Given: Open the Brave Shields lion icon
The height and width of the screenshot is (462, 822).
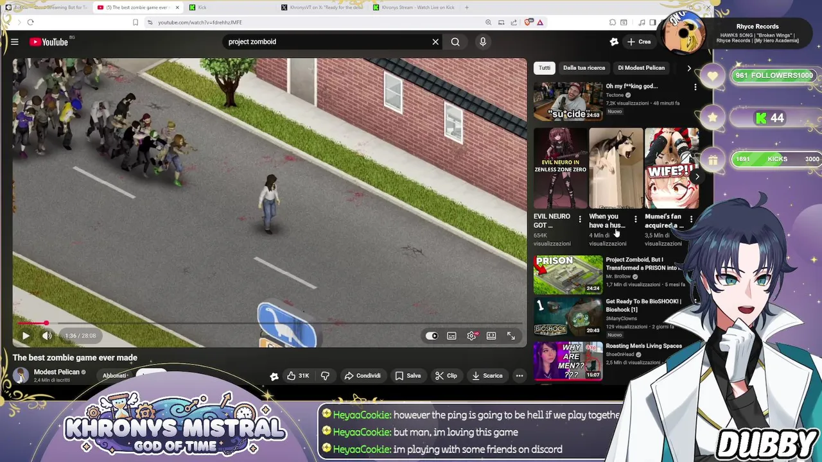Looking at the screenshot, I should 528,22.
